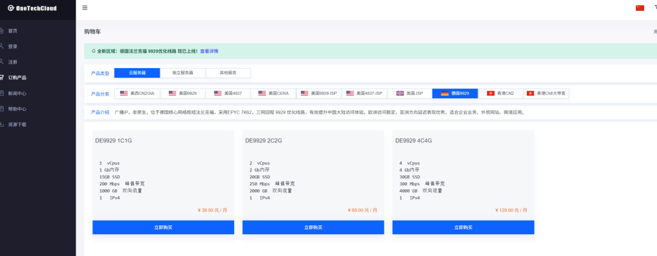657x256 pixels.
Task: Click the DE9929 4C4G card title
Action: point(414,141)
